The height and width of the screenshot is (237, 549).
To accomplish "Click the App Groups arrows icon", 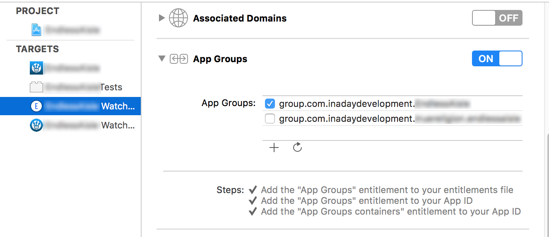I will pos(178,59).
